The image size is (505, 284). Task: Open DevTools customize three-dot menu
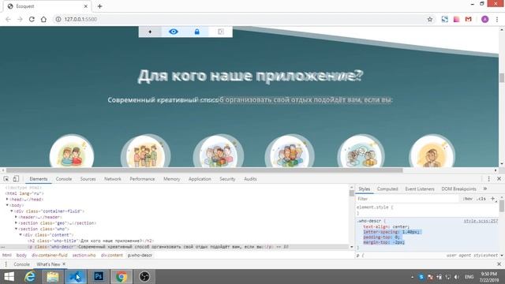(488, 179)
